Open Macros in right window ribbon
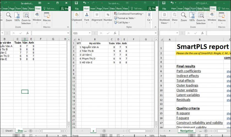Screen dimensions: 231x137 pos(222,18)
